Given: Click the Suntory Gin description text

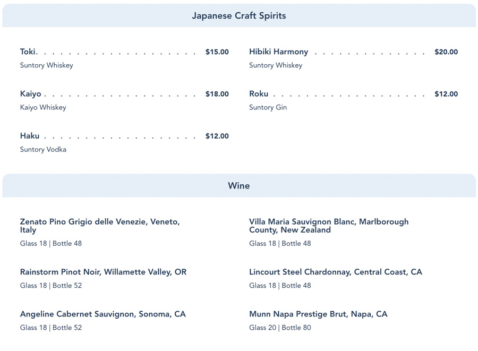Looking at the screenshot, I should 268,107.
